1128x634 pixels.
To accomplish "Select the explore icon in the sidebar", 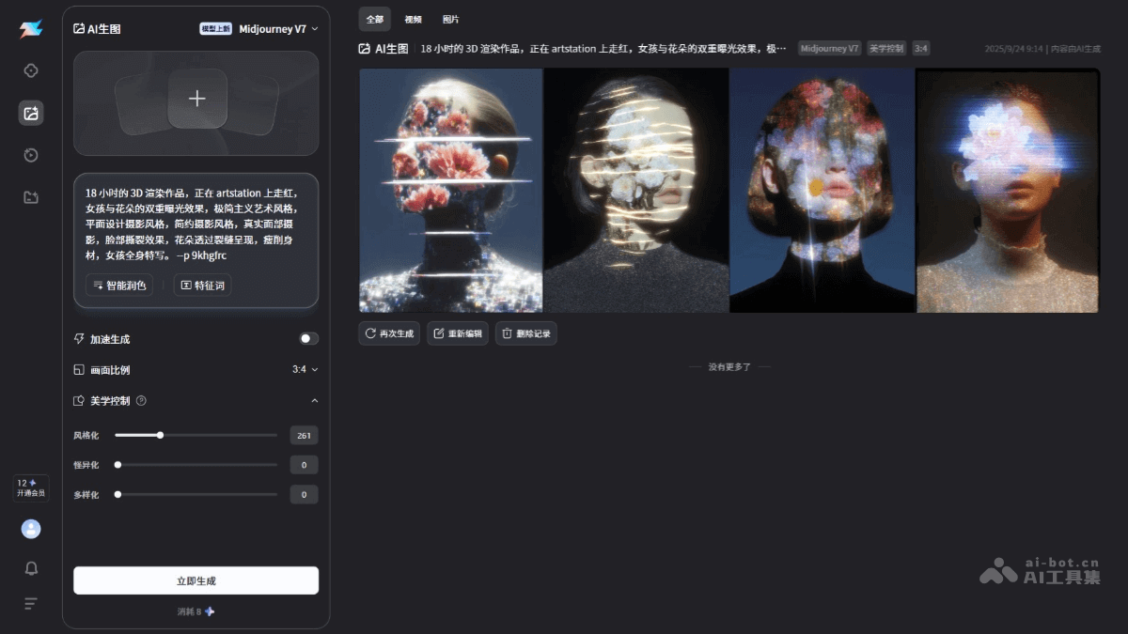I will click(30, 70).
